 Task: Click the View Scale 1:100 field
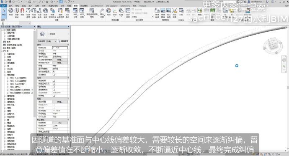pyautogui.click(x=60, y=48)
